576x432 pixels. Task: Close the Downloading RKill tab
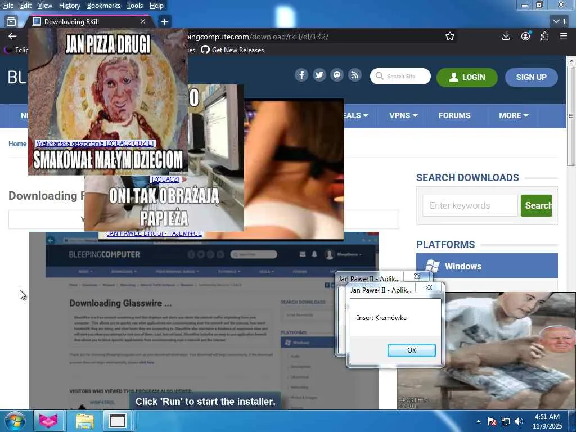tap(143, 22)
